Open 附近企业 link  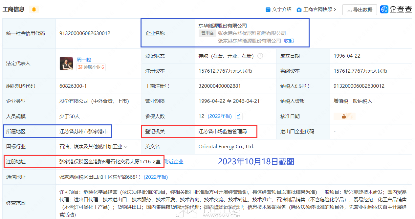pyautogui.click(x=174, y=162)
